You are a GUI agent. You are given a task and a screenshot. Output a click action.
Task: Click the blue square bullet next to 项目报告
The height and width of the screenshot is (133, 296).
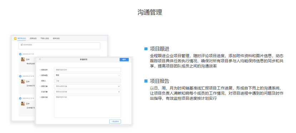click(146, 81)
